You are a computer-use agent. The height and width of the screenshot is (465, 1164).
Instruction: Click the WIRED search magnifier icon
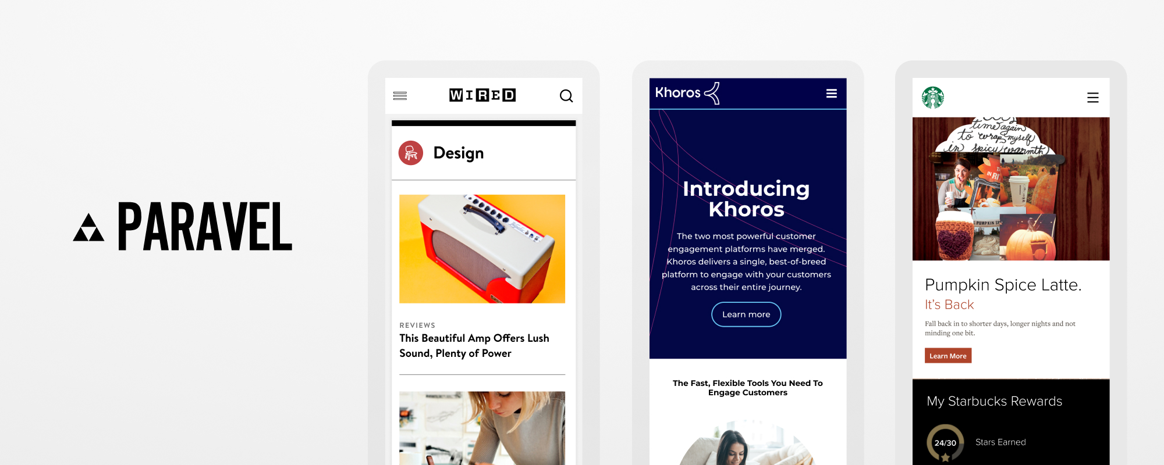coord(566,96)
